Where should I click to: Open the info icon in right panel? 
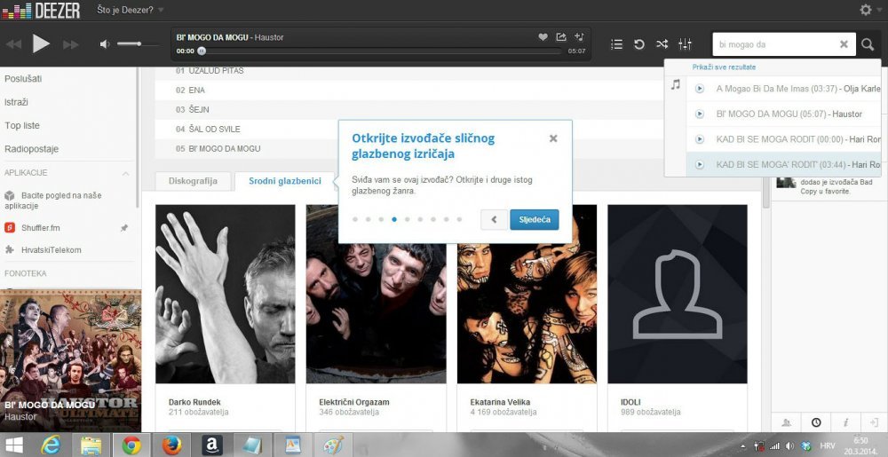pos(845,422)
